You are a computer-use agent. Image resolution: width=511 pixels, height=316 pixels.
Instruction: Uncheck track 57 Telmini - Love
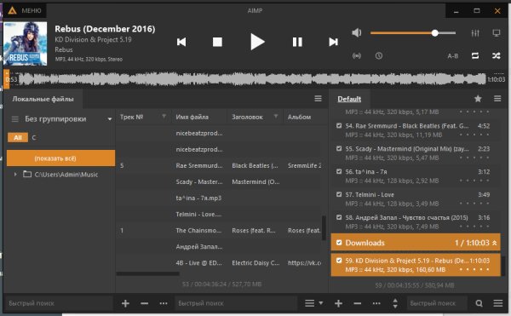click(x=339, y=194)
